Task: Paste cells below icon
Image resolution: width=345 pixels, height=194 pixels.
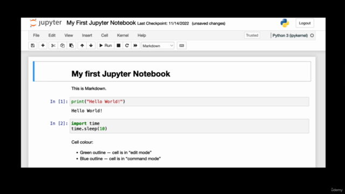Action: [x=72, y=45]
